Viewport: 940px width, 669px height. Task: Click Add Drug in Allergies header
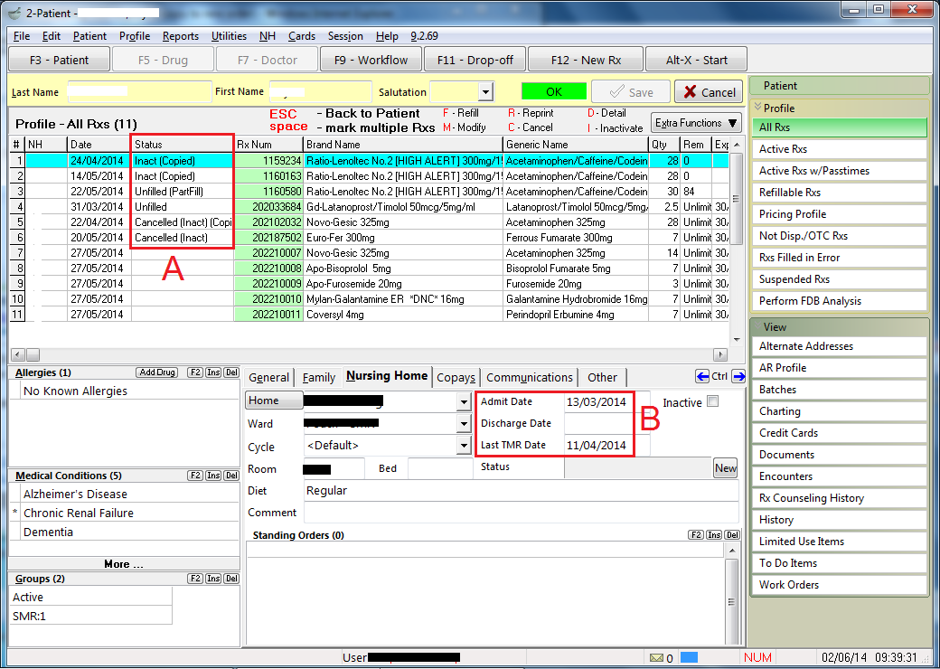(x=157, y=372)
